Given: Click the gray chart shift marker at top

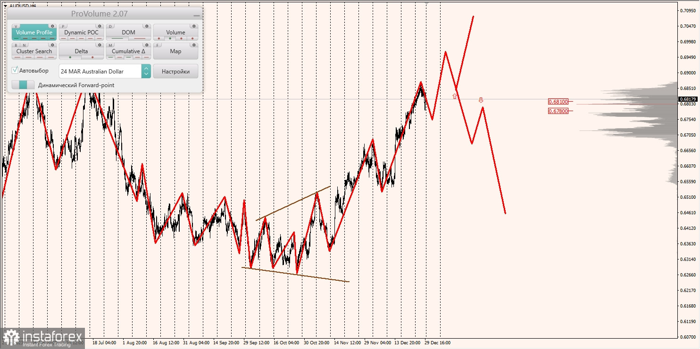Looking at the screenshot, I should 427,3.
